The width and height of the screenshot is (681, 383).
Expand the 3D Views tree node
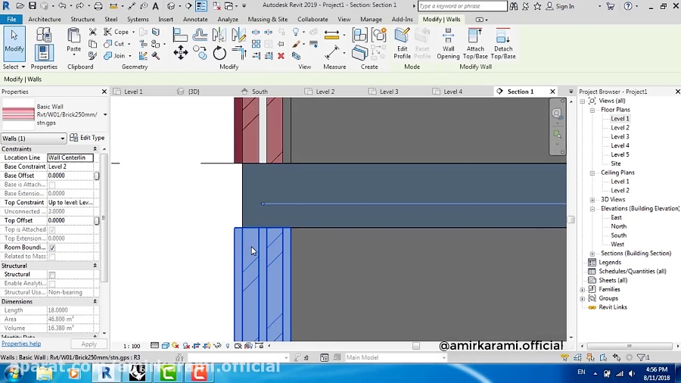592,200
